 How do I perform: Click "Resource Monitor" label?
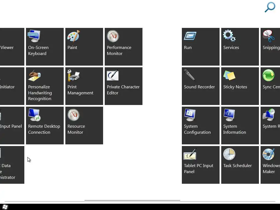(x=76, y=129)
